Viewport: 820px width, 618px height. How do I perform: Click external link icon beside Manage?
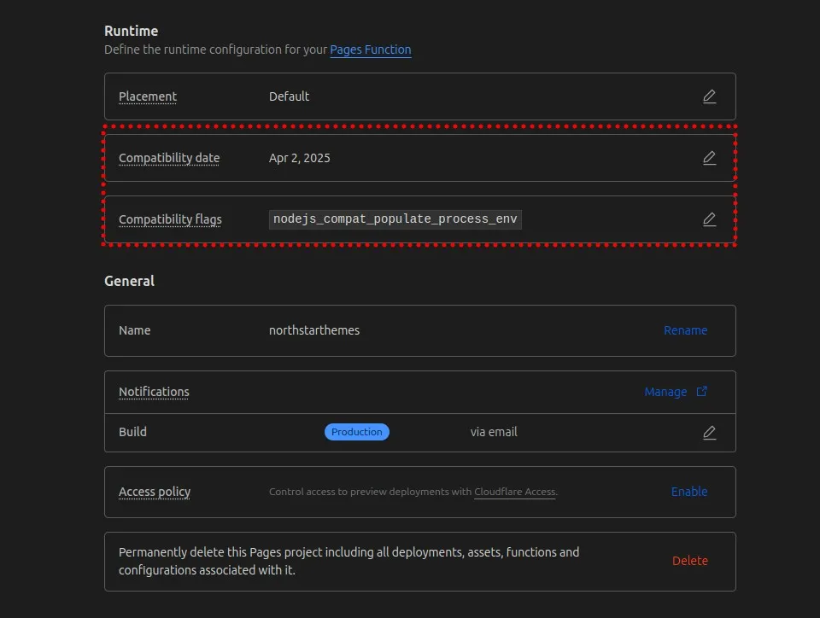(702, 391)
